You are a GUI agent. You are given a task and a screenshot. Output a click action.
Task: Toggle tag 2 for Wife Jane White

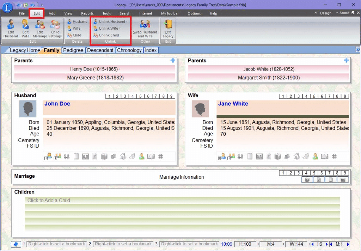[x=291, y=96]
